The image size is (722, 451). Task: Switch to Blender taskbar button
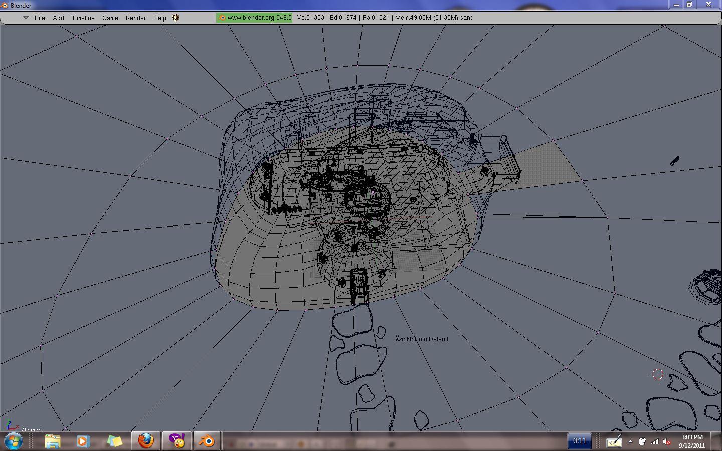(x=207, y=441)
